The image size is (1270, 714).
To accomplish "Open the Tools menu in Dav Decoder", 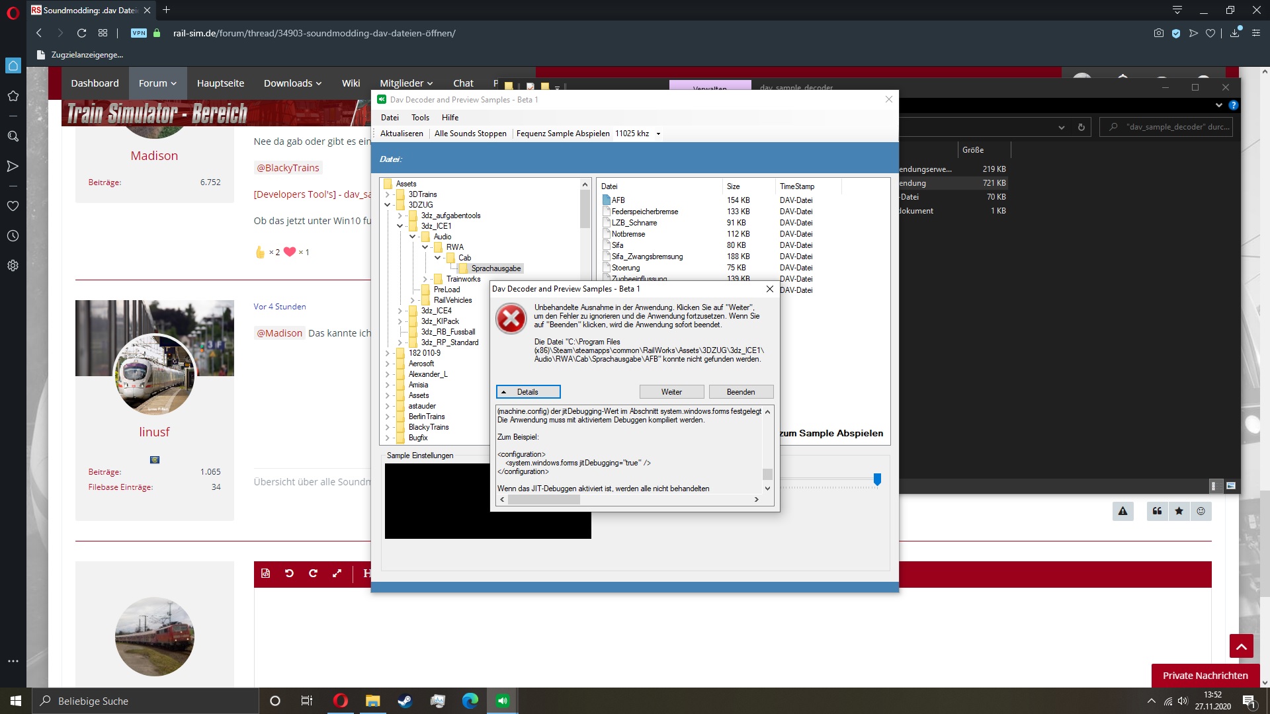I will click(420, 118).
